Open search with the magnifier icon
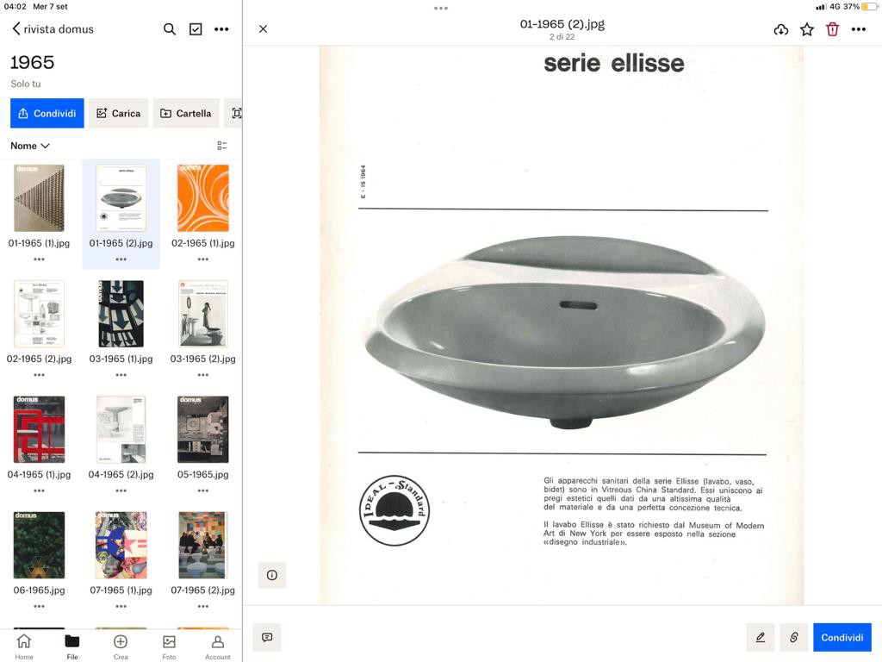This screenshot has height=662, width=882. click(x=170, y=28)
